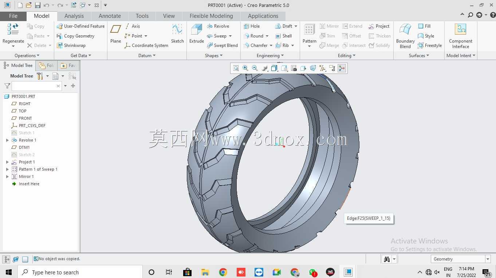The image size is (496, 278).
Task: Open the Pattern dropdown arrow
Action: 309,47
